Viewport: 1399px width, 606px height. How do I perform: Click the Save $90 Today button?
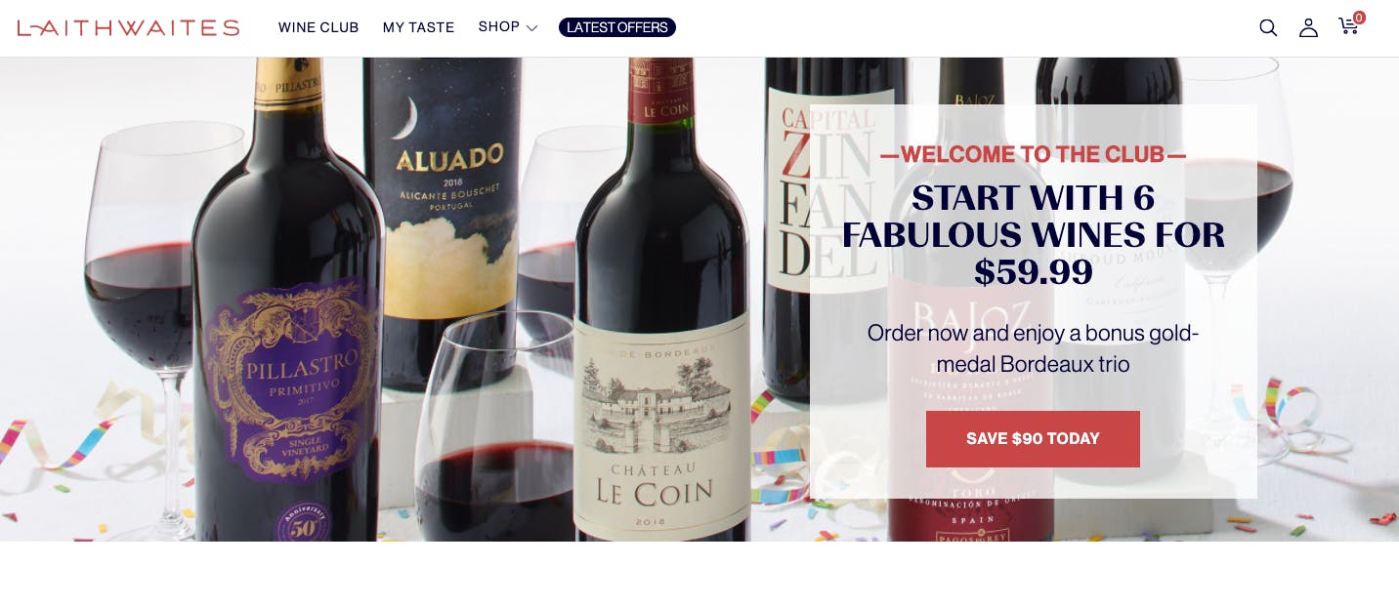click(1033, 439)
